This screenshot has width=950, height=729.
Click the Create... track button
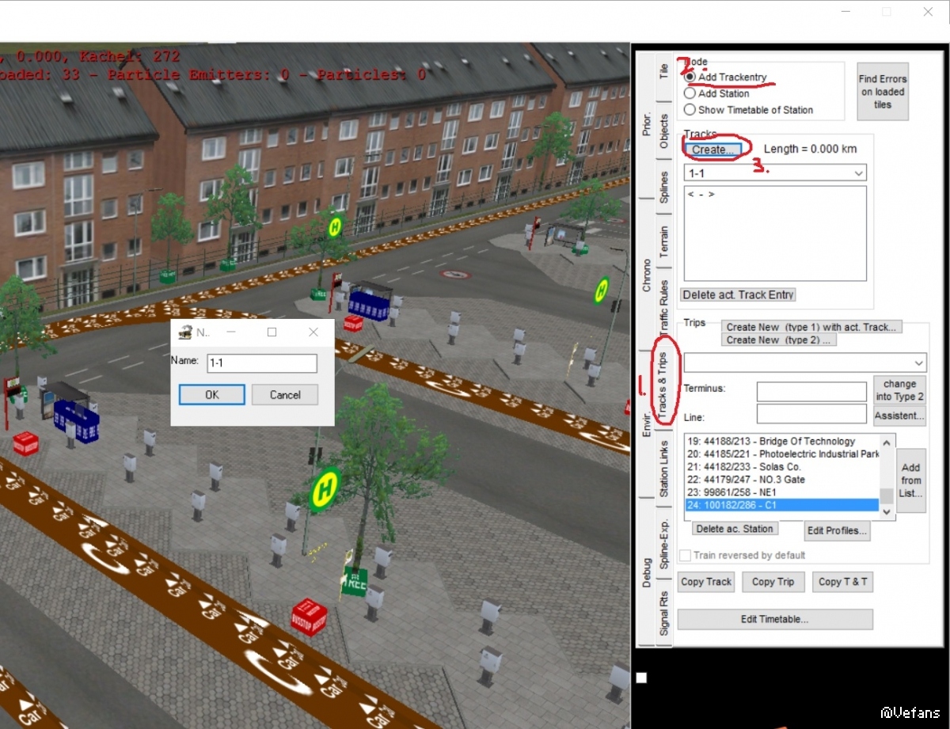(713, 149)
